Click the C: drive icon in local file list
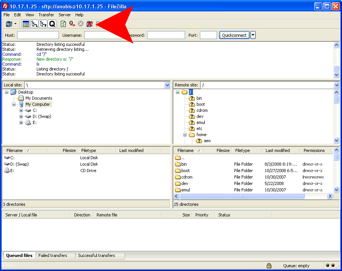 [7, 157]
